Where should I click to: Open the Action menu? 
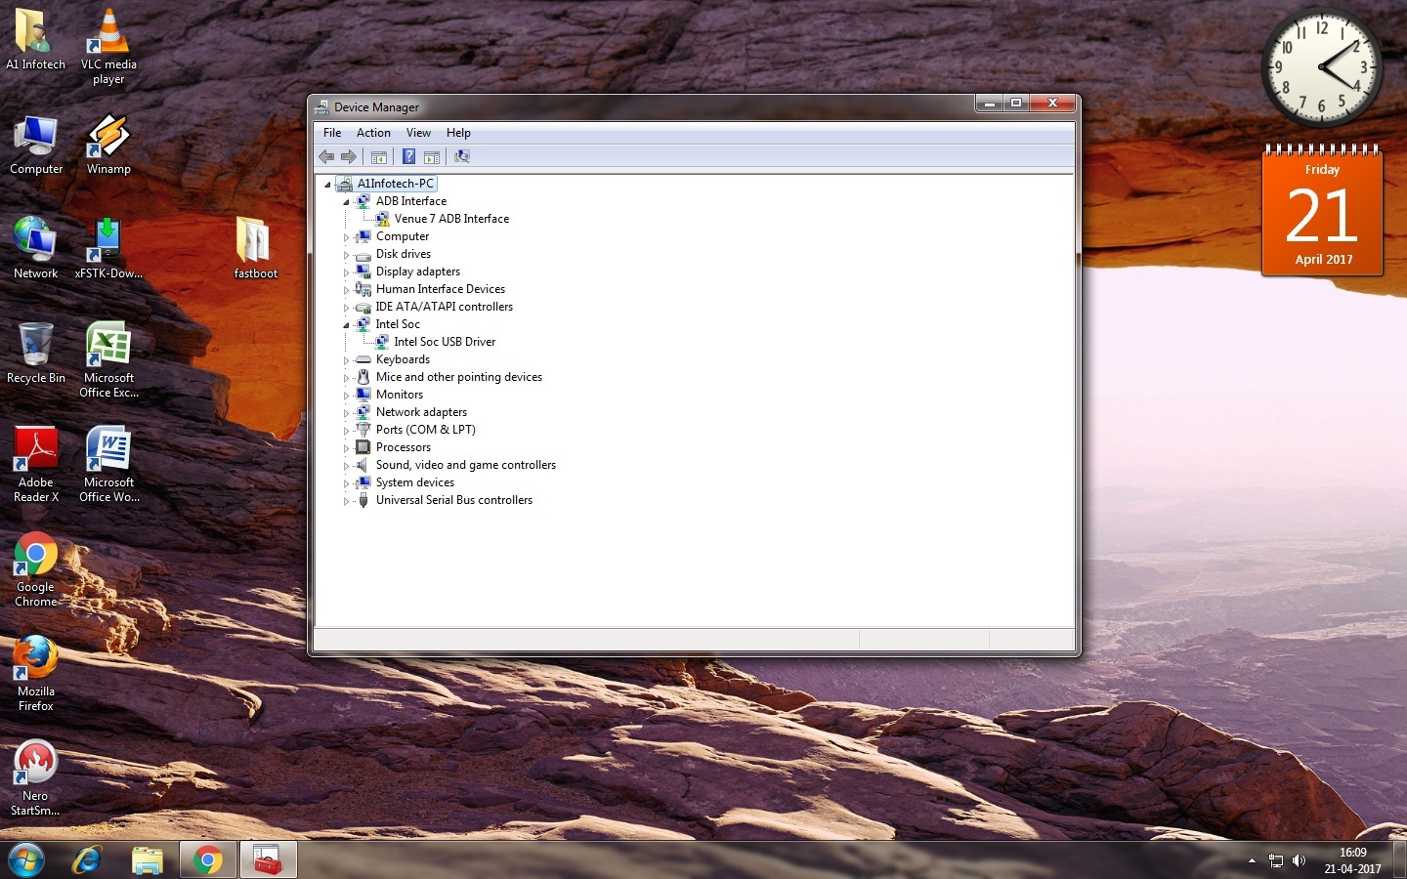pyautogui.click(x=373, y=133)
